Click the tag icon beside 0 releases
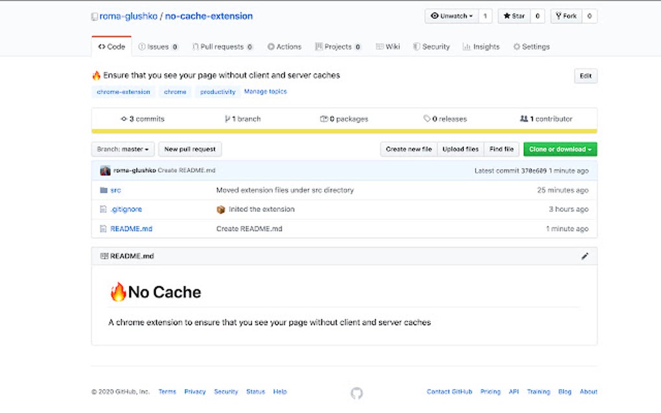Screen dimensions: 661x413 click(x=426, y=118)
